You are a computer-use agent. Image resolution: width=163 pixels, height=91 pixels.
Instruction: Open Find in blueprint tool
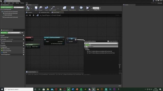pyautogui.click(x=46, y=8)
